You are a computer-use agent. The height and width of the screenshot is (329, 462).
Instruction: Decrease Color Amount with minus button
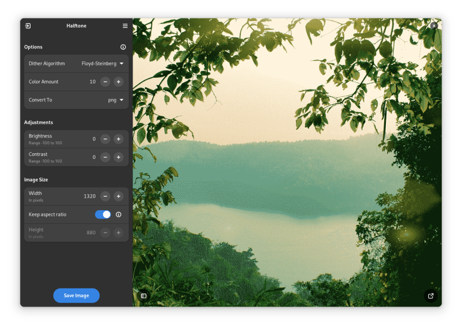[x=105, y=82]
